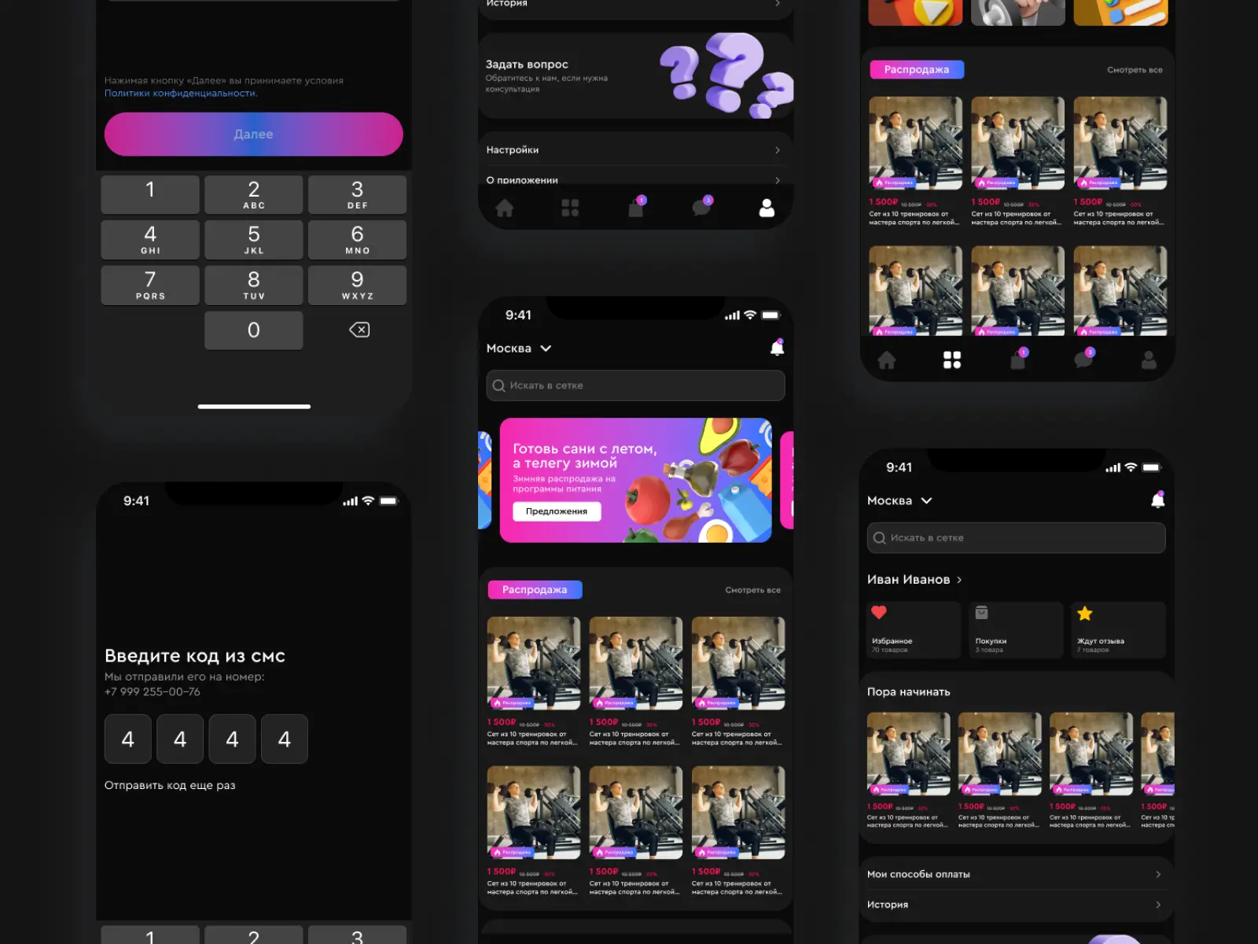Screen dimensions: 1258x944
Task: Tap the star icon on Ждут отзыва card
Action: point(1085,614)
